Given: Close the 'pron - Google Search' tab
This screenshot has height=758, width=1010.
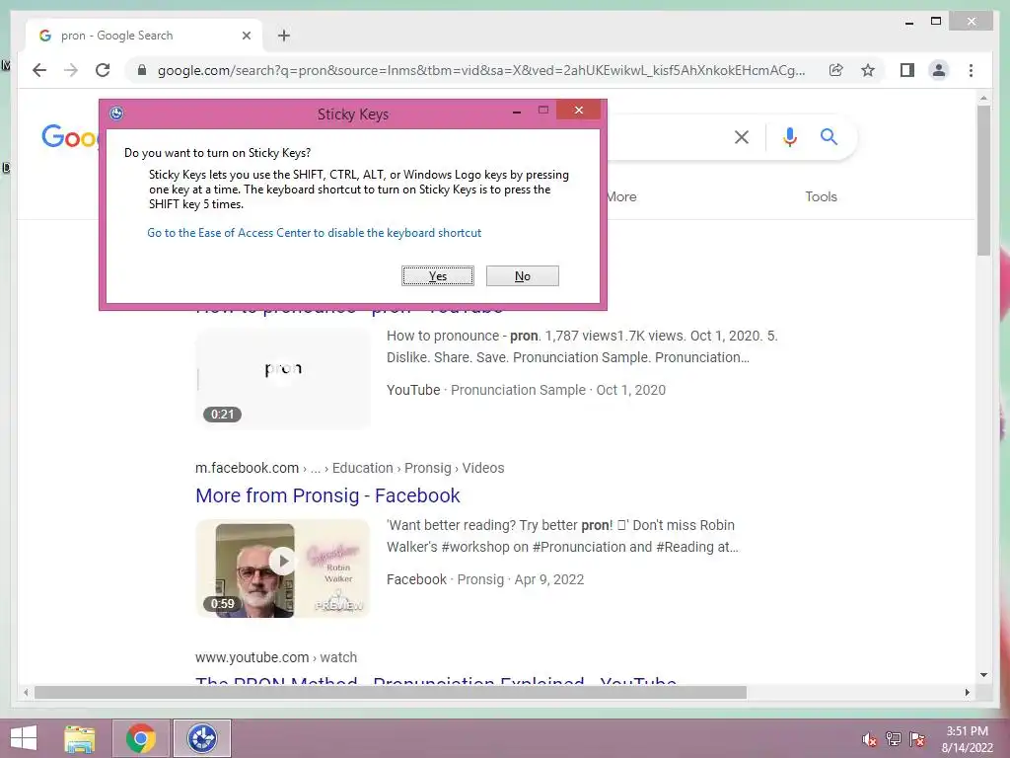Looking at the screenshot, I should (x=246, y=36).
